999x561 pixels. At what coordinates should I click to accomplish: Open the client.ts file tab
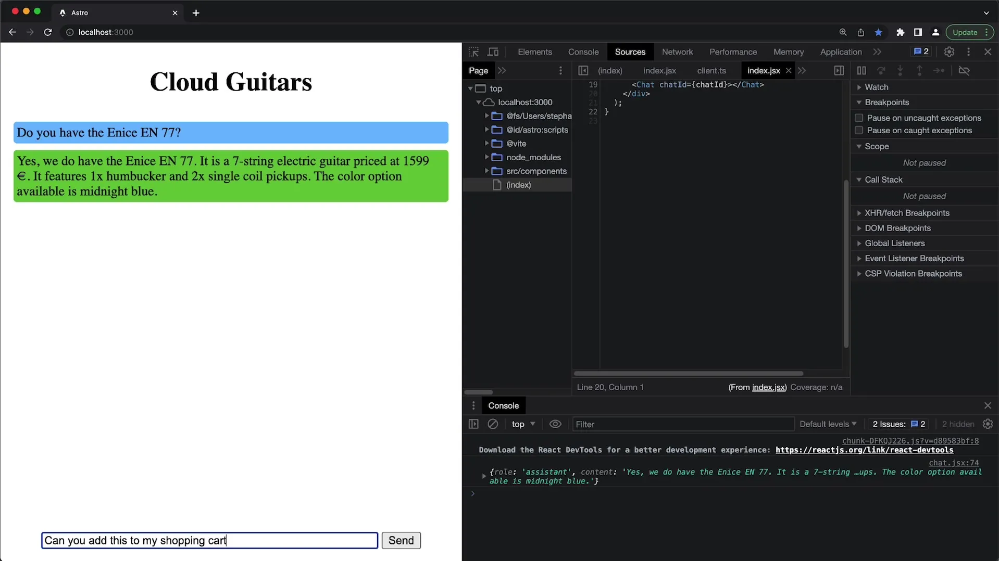click(x=711, y=71)
